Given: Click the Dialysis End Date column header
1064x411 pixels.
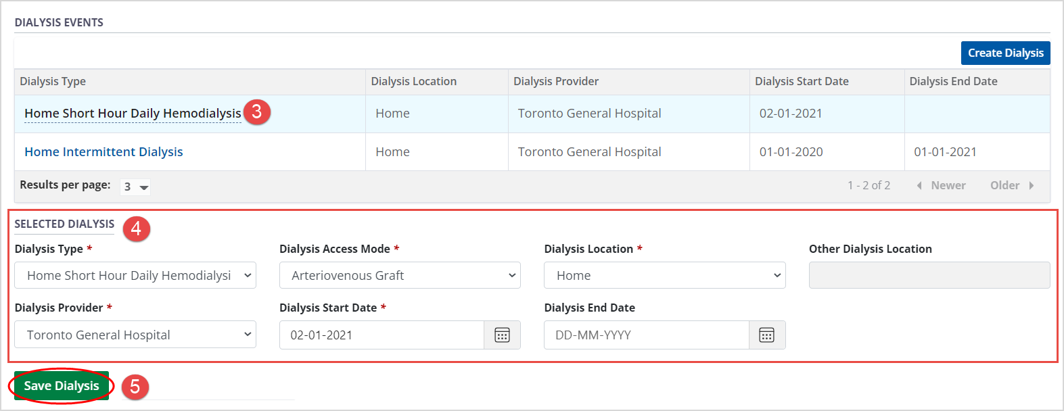Looking at the screenshot, I should point(953,81).
